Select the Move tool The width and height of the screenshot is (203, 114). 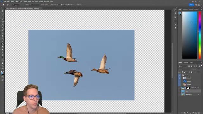click(x=3, y=11)
